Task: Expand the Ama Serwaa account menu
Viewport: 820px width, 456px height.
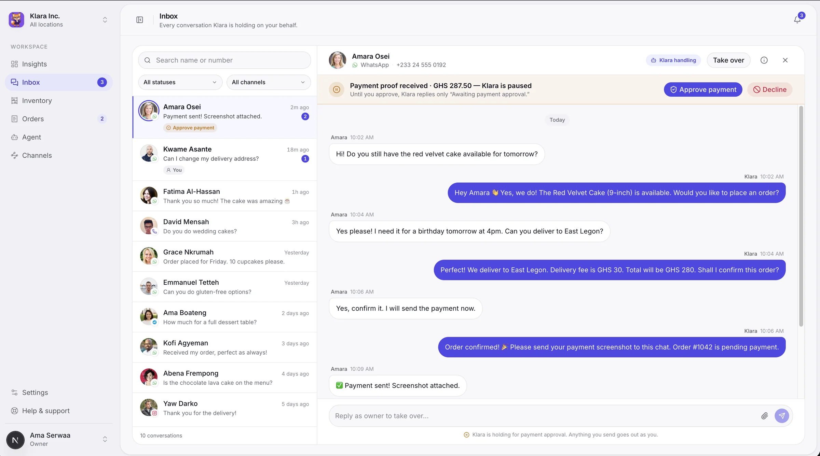Action: 105,439
